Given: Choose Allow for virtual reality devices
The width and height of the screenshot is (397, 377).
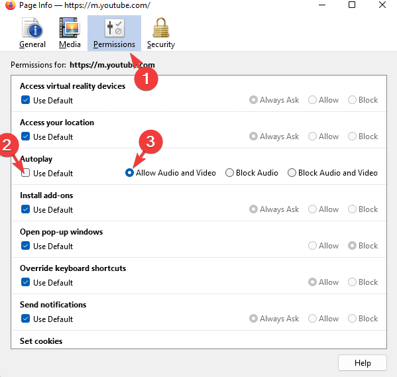Looking at the screenshot, I should 312,100.
